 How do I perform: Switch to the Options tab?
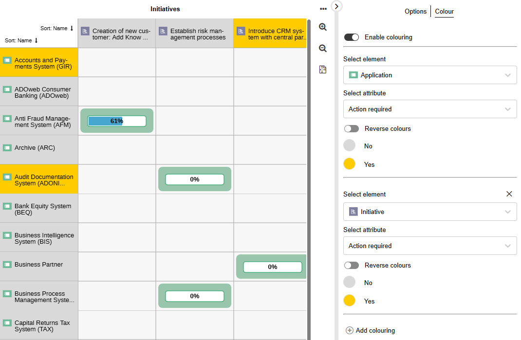tap(415, 12)
